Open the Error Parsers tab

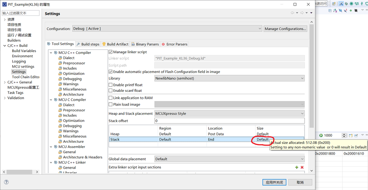(175, 44)
